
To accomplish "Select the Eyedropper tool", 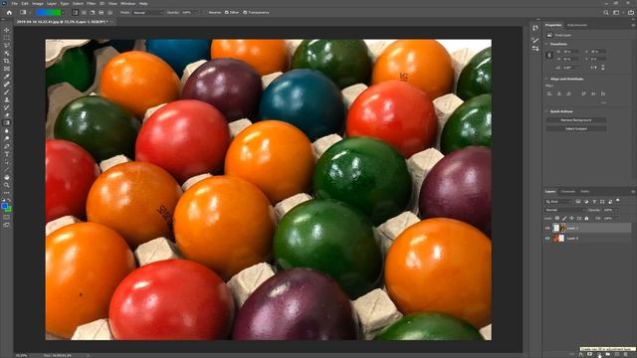I will tap(7, 77).
